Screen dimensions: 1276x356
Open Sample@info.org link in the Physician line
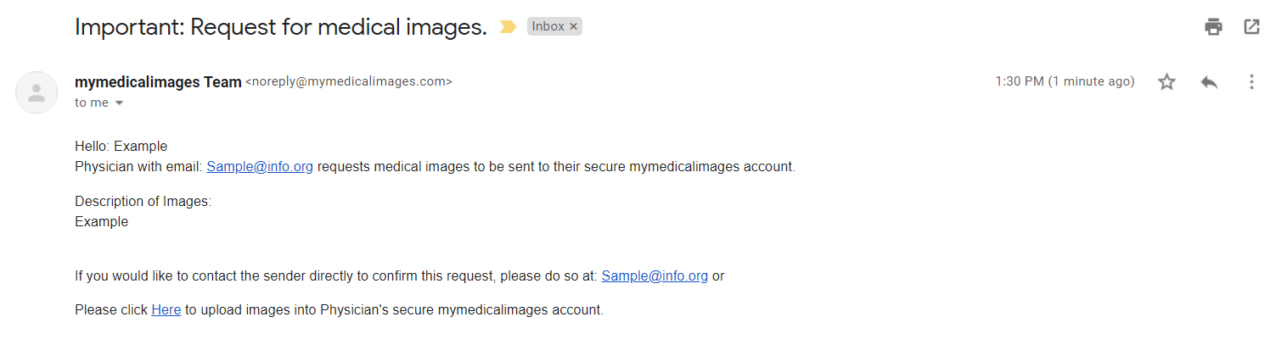point(260,167)
